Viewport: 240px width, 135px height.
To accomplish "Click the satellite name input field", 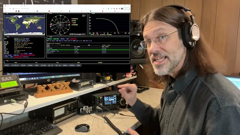I will (19, 39).
